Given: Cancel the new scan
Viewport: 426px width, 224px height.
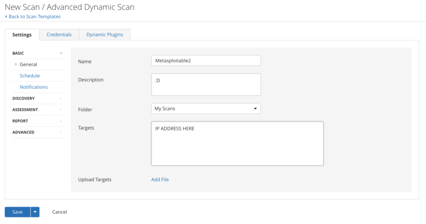Looking at the screenshot, I should click(59, 212).
